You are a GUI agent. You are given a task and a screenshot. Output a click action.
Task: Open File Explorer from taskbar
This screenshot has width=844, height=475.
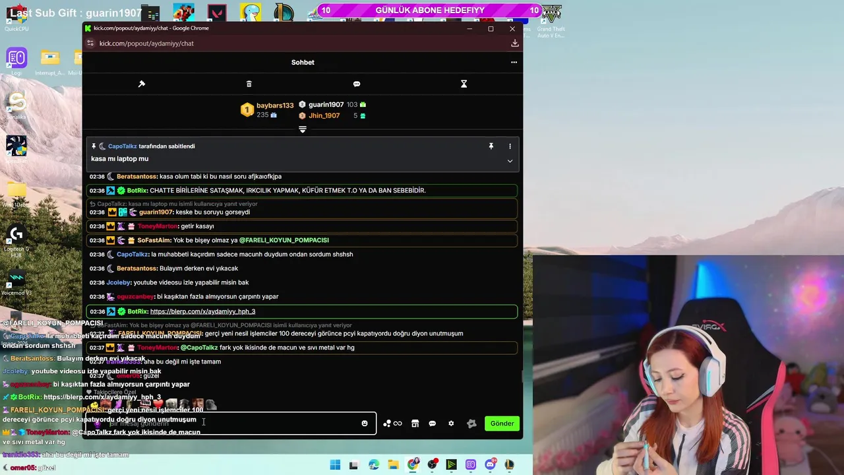393,465
